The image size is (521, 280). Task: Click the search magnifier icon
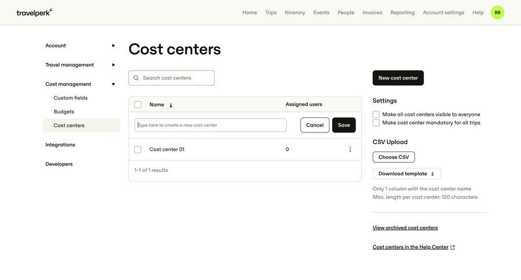coord(136,78)
